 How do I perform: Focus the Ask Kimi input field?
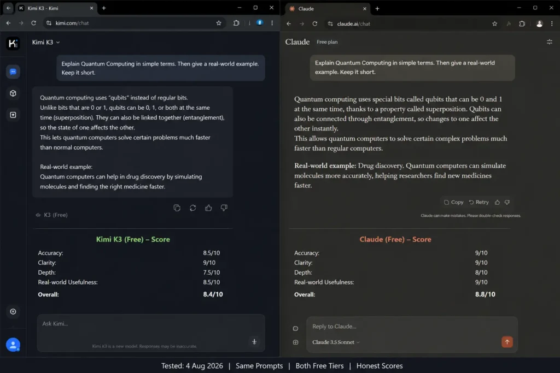[x=151, y=333]
